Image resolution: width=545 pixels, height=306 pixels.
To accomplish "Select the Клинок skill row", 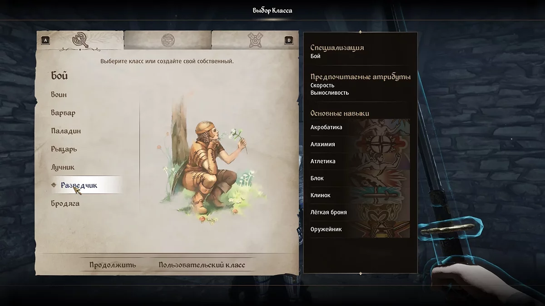I will [360, 195].
